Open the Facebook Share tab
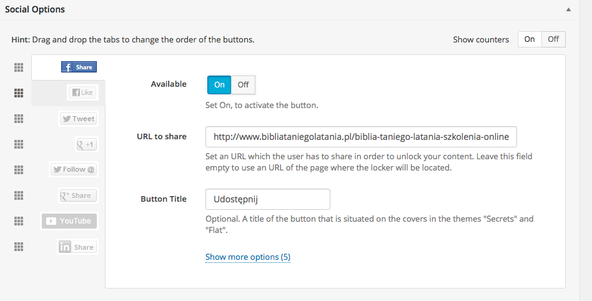This screenshot has width=592, height=301. [79, 67]
